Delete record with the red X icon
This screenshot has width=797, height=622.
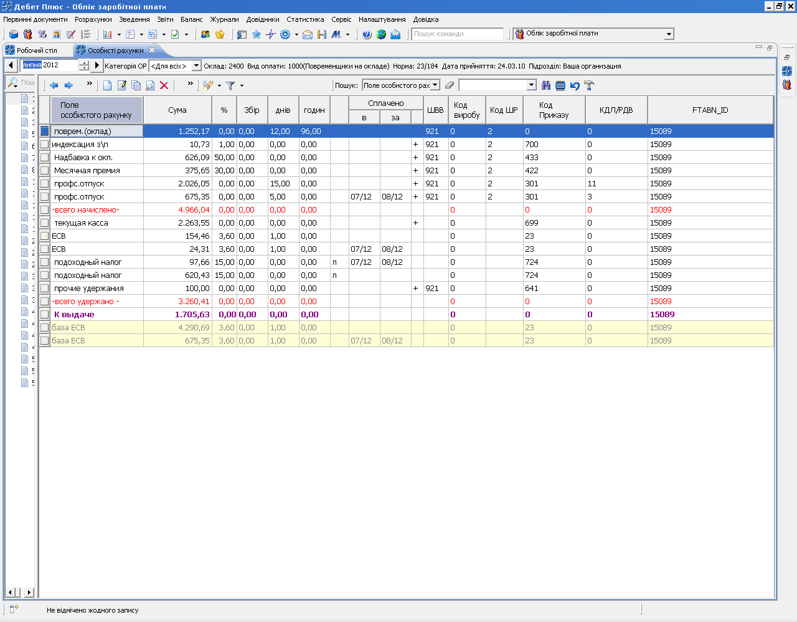coord(164,85)
